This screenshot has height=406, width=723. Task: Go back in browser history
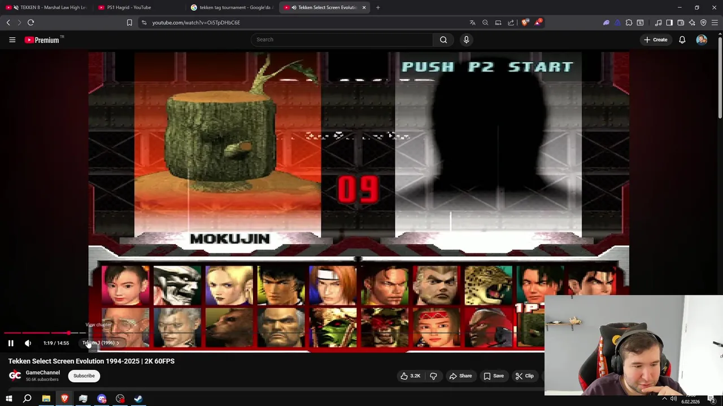pos(8,23)
